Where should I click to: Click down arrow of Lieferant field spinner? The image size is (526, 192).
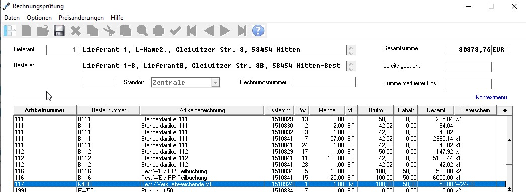pyautogui.click(x=351, y=53)
